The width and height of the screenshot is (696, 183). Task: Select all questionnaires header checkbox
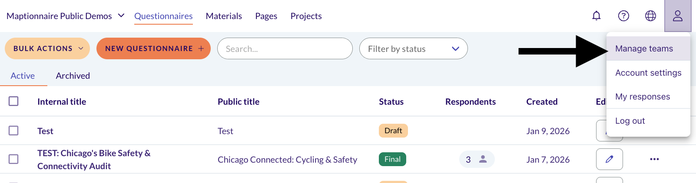coord(13,101)
